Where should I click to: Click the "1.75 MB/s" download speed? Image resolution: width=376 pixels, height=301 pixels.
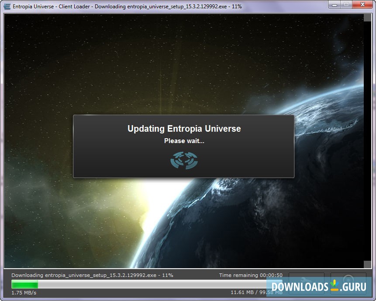point(24,293)
